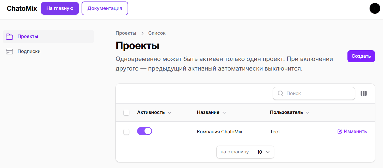Click the Активность column header label

pos(151,112)
